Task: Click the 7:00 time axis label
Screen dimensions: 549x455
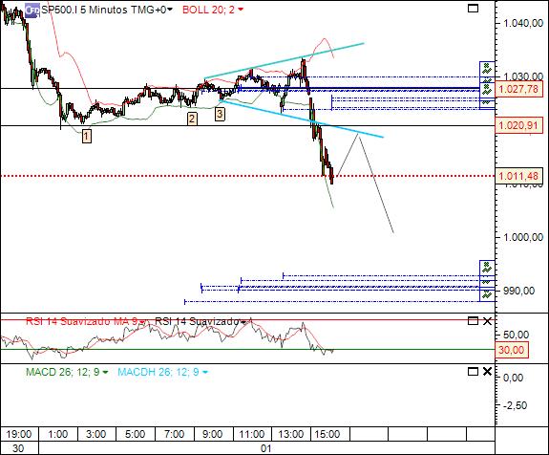Action: tap(174, 434)
